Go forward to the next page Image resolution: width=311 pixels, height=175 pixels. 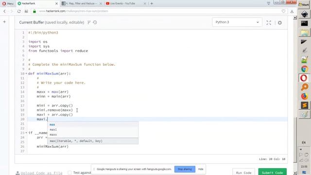click(x=12, y=11)
